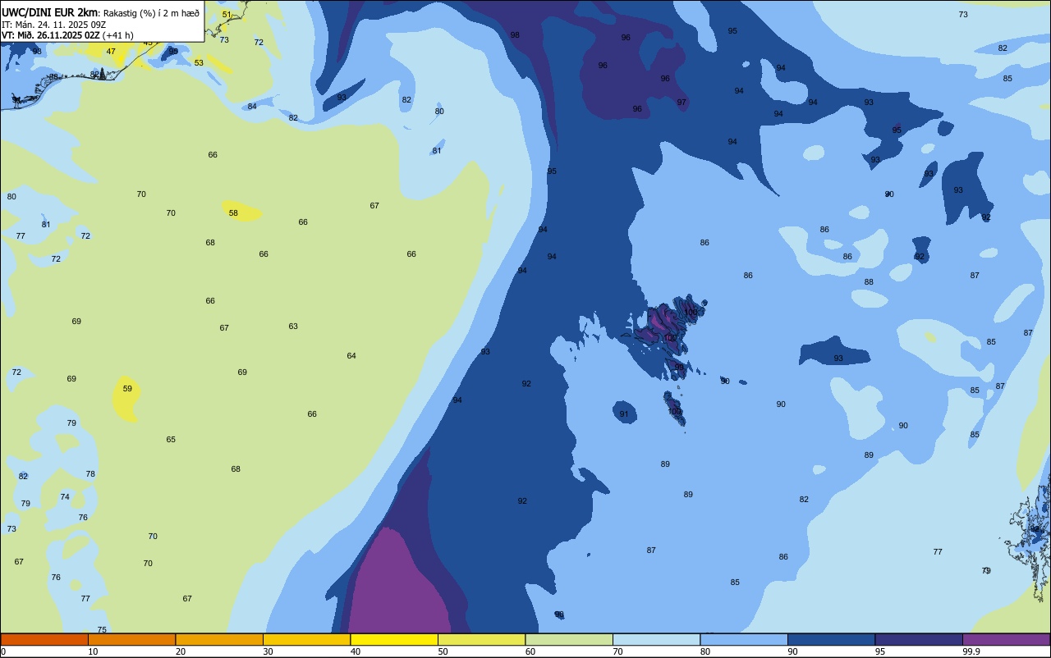The height and width of the screenshot is (658, 1051).
Task: Click the humidity value '84' on the map
Action: [252, 106]
